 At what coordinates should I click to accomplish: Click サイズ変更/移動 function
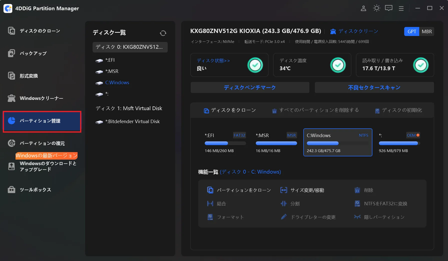click(x=302, y=190)
